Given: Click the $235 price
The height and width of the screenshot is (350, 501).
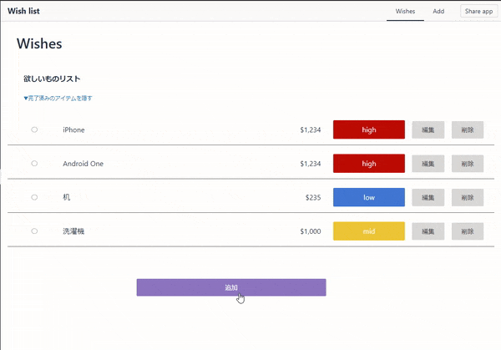Looking at the screenshot, I should (x=313, y=197).
